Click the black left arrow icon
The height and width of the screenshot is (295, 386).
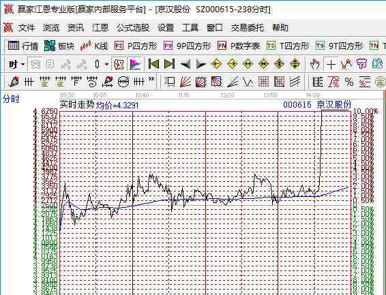[185, 65]
